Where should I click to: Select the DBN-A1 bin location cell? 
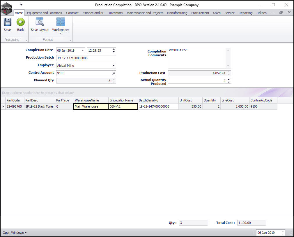pos(123,106)
